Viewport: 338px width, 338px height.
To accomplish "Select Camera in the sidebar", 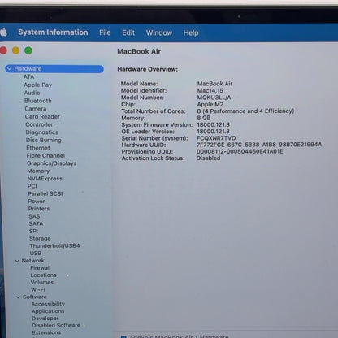I will click(36, 109).
